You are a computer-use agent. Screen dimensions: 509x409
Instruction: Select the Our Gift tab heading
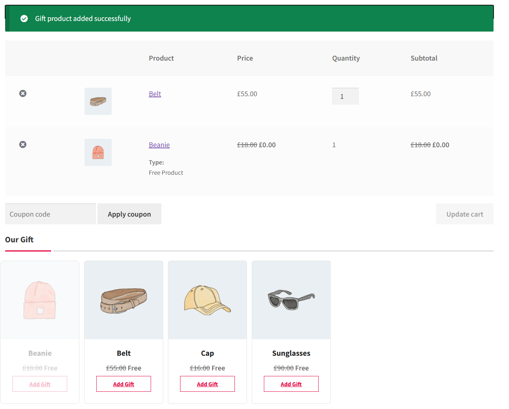tap(19, 240)
